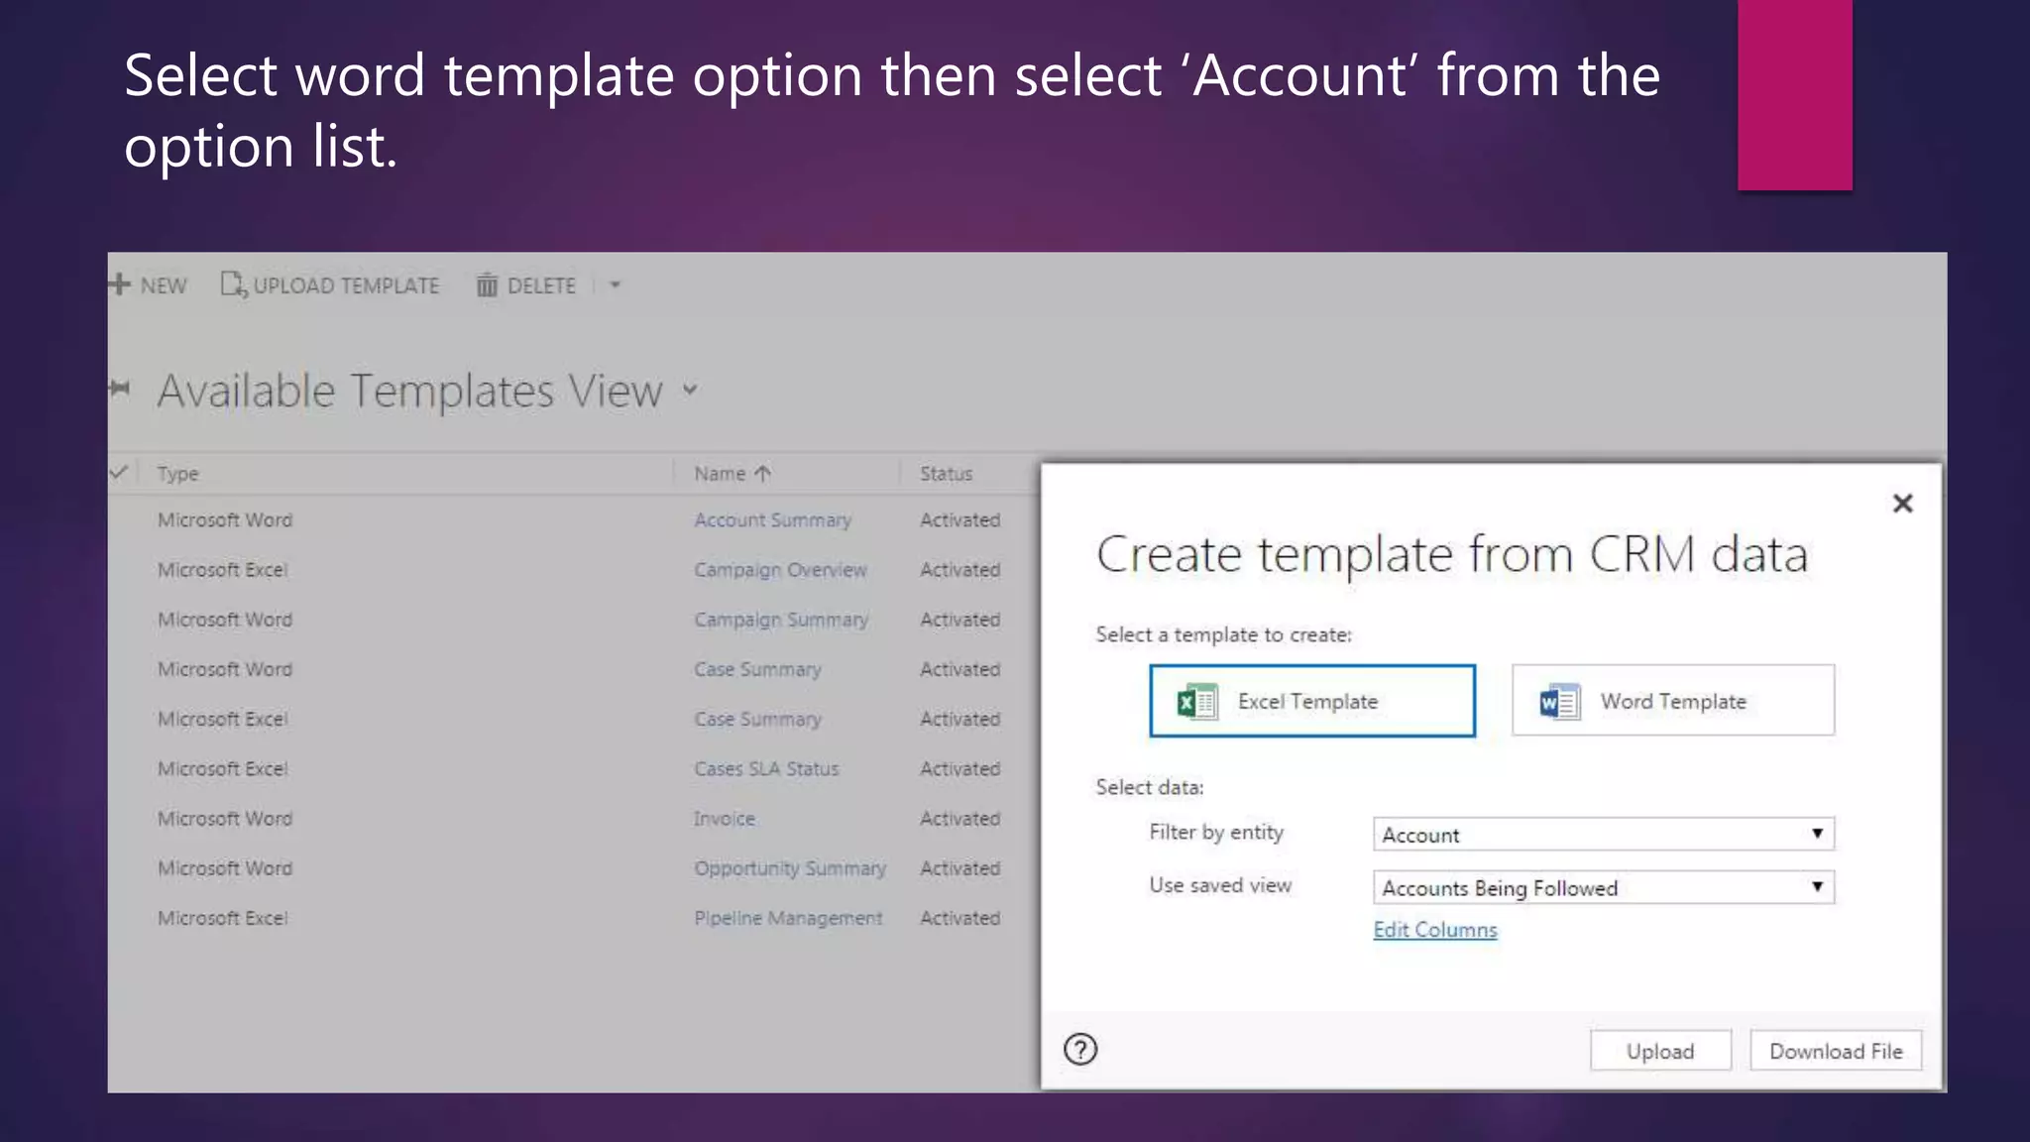
Task: Click the Upload Template document icon
Action: tap(234, 285)
